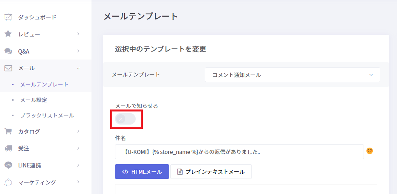Click the review star icon
Viewport: 397px width, 194px height.
8,34
